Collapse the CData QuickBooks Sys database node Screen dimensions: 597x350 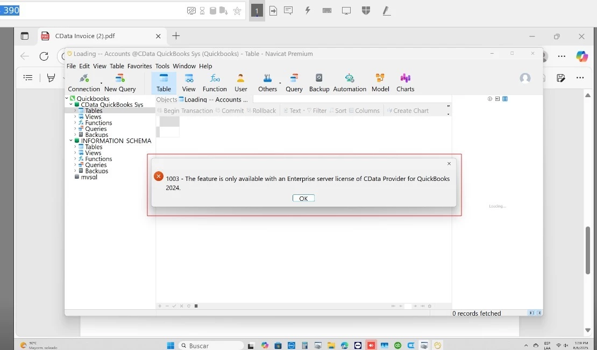[71, 105]
